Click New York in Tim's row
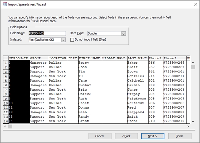This screenshot has height=143, width=200. 57,71
